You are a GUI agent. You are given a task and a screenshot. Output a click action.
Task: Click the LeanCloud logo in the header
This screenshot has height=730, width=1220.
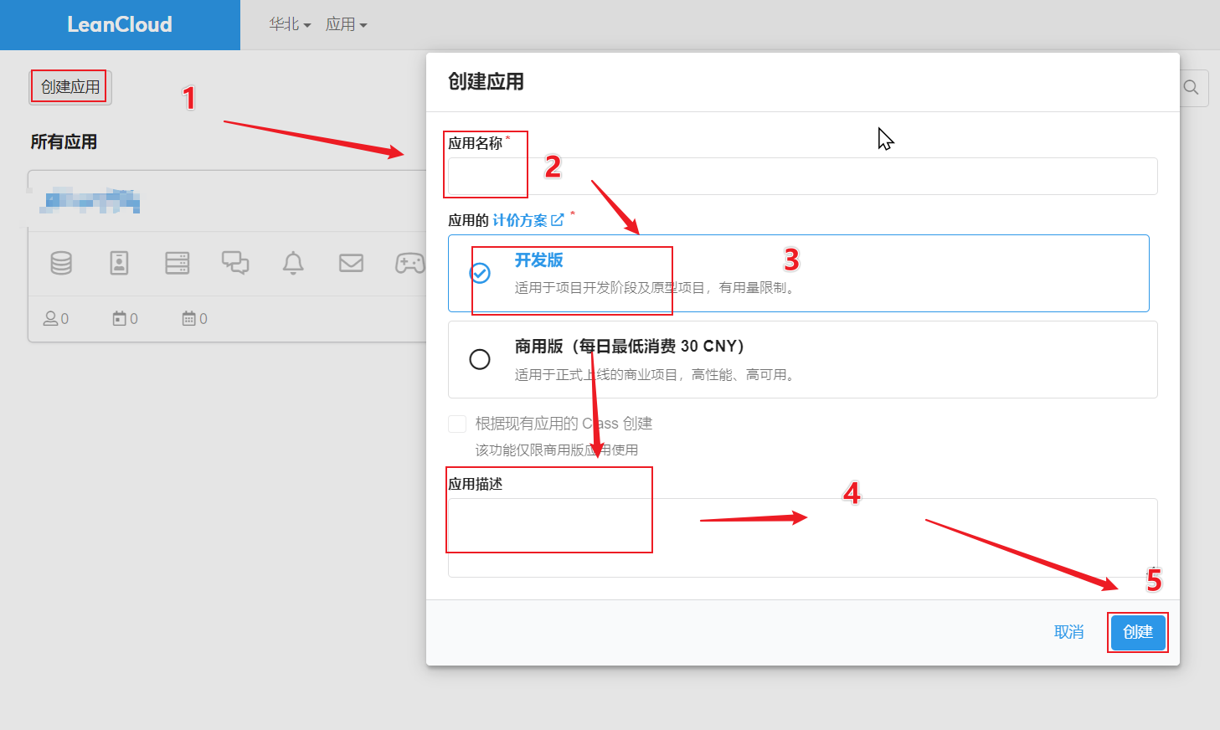(x=120, y=24)
